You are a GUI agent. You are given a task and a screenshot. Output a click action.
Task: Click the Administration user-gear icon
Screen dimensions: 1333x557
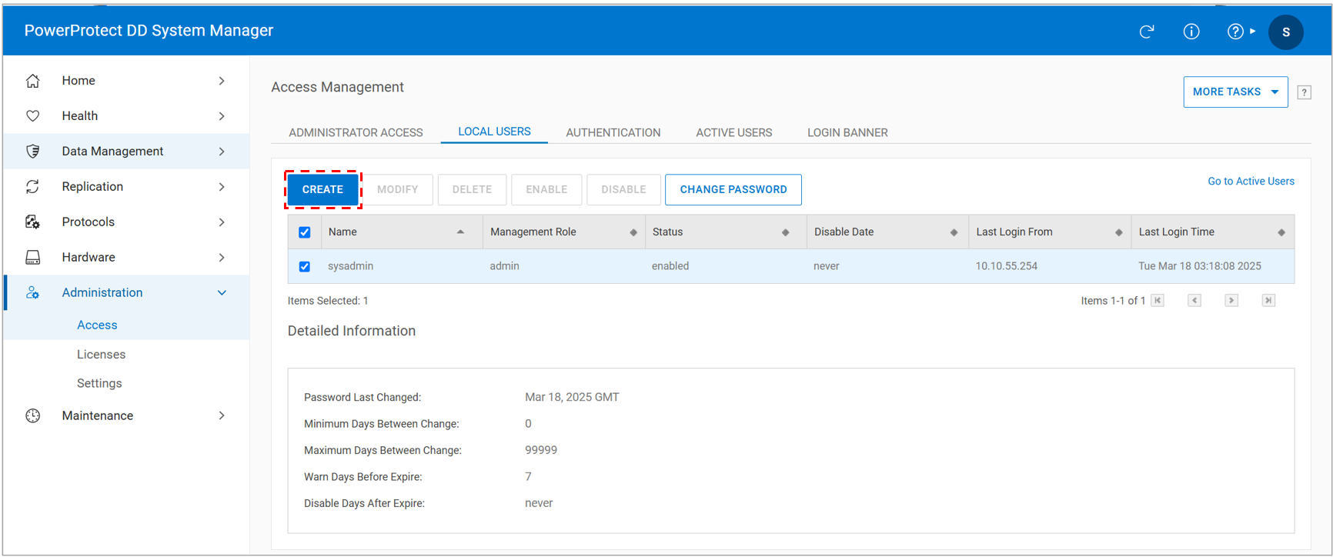pos(32,293)
